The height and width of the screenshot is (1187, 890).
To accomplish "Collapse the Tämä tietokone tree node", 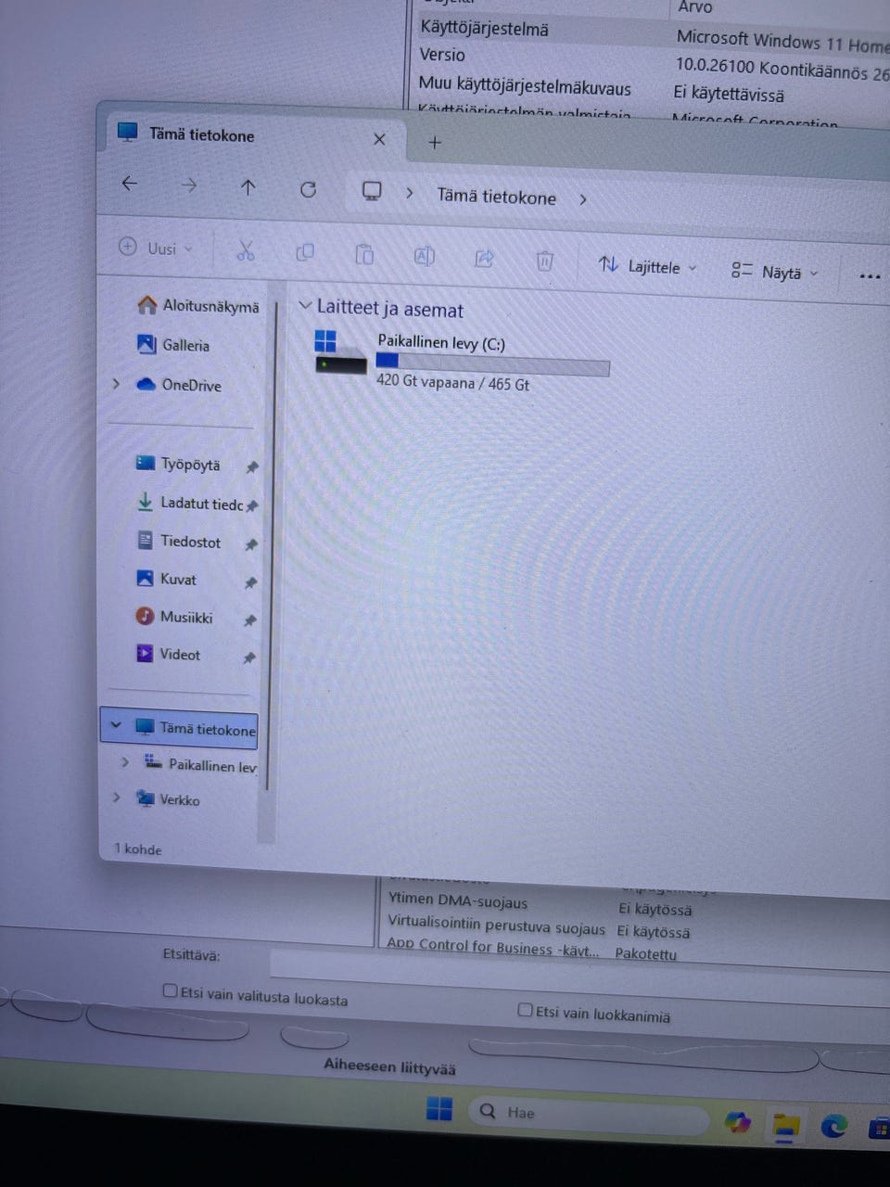I will pyautogui.click(x=115, y=725).
